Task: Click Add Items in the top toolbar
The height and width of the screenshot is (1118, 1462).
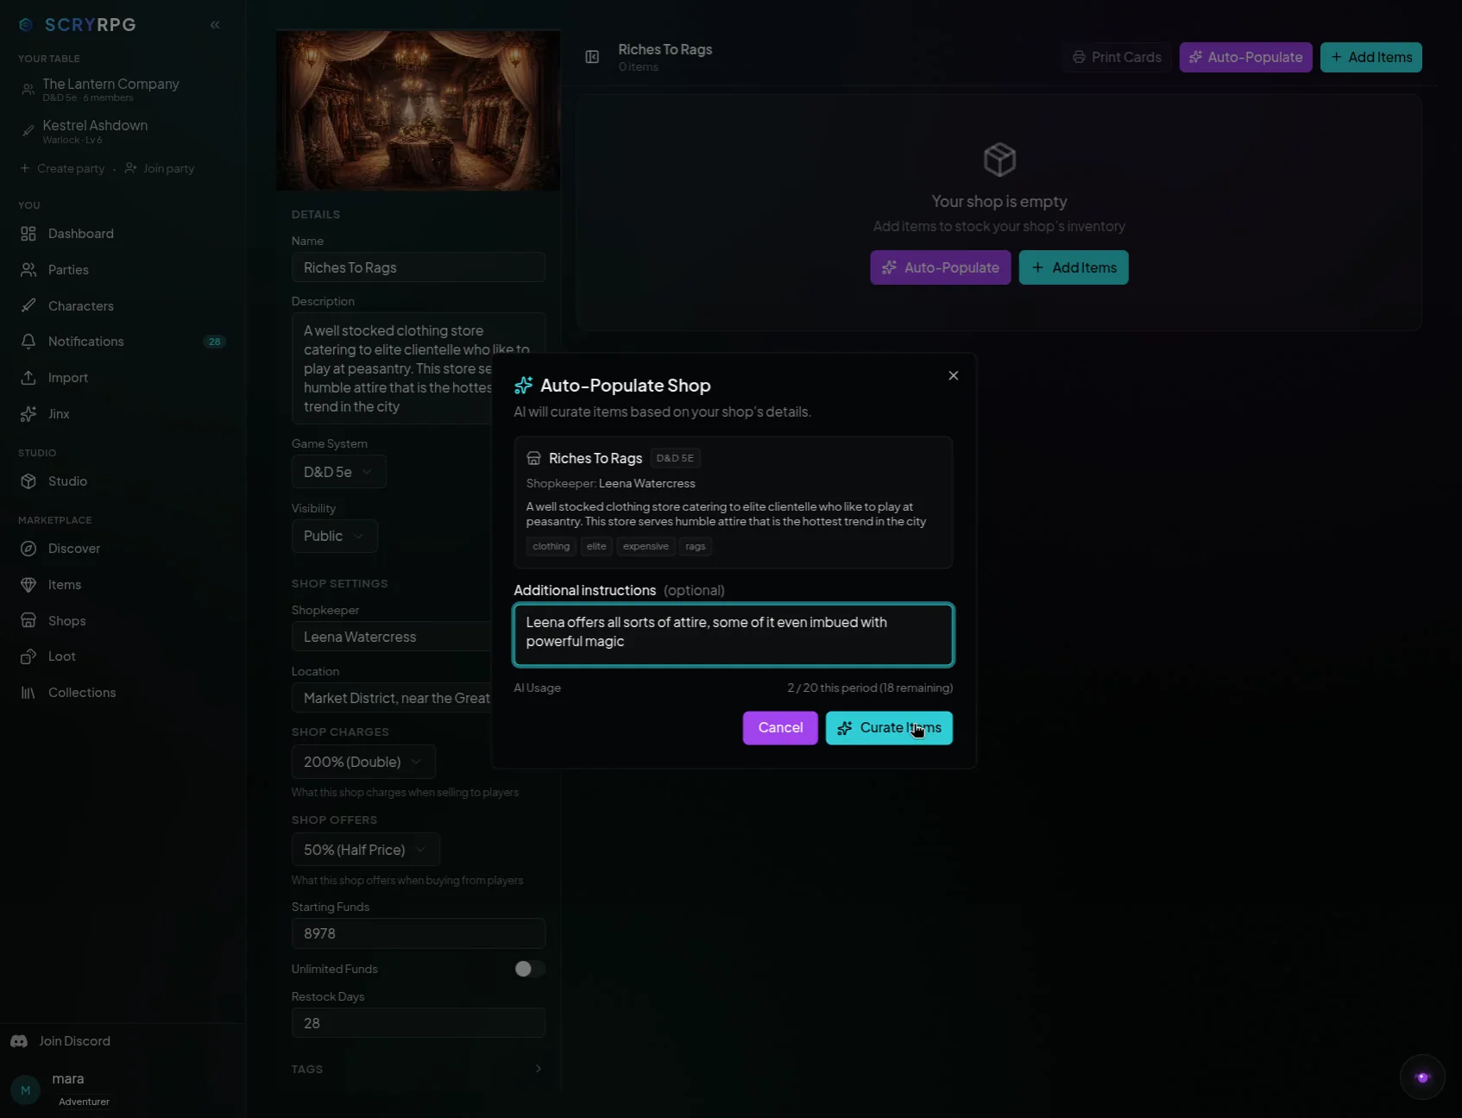Action: [1371, 57]
